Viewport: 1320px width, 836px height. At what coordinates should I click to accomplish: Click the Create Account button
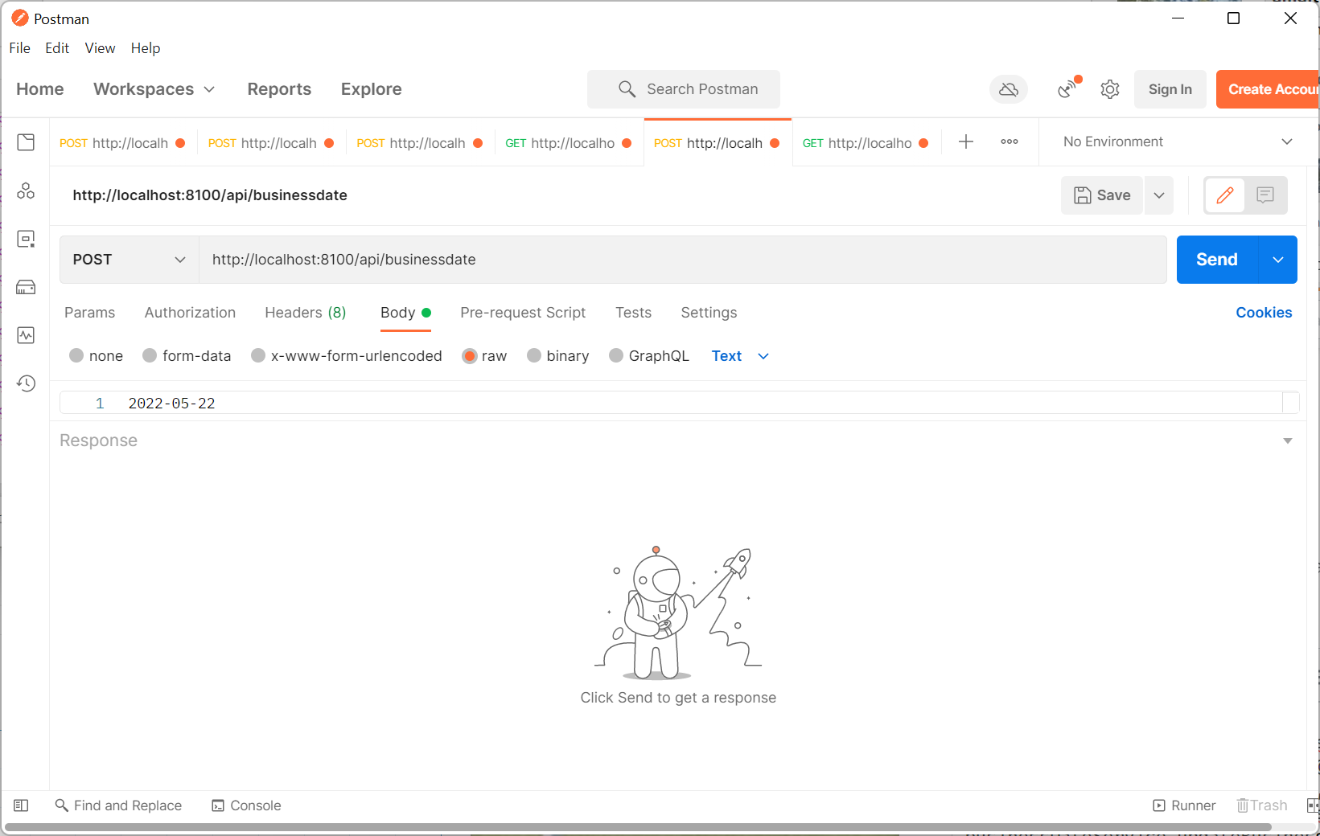click(x=1268, y=89)
